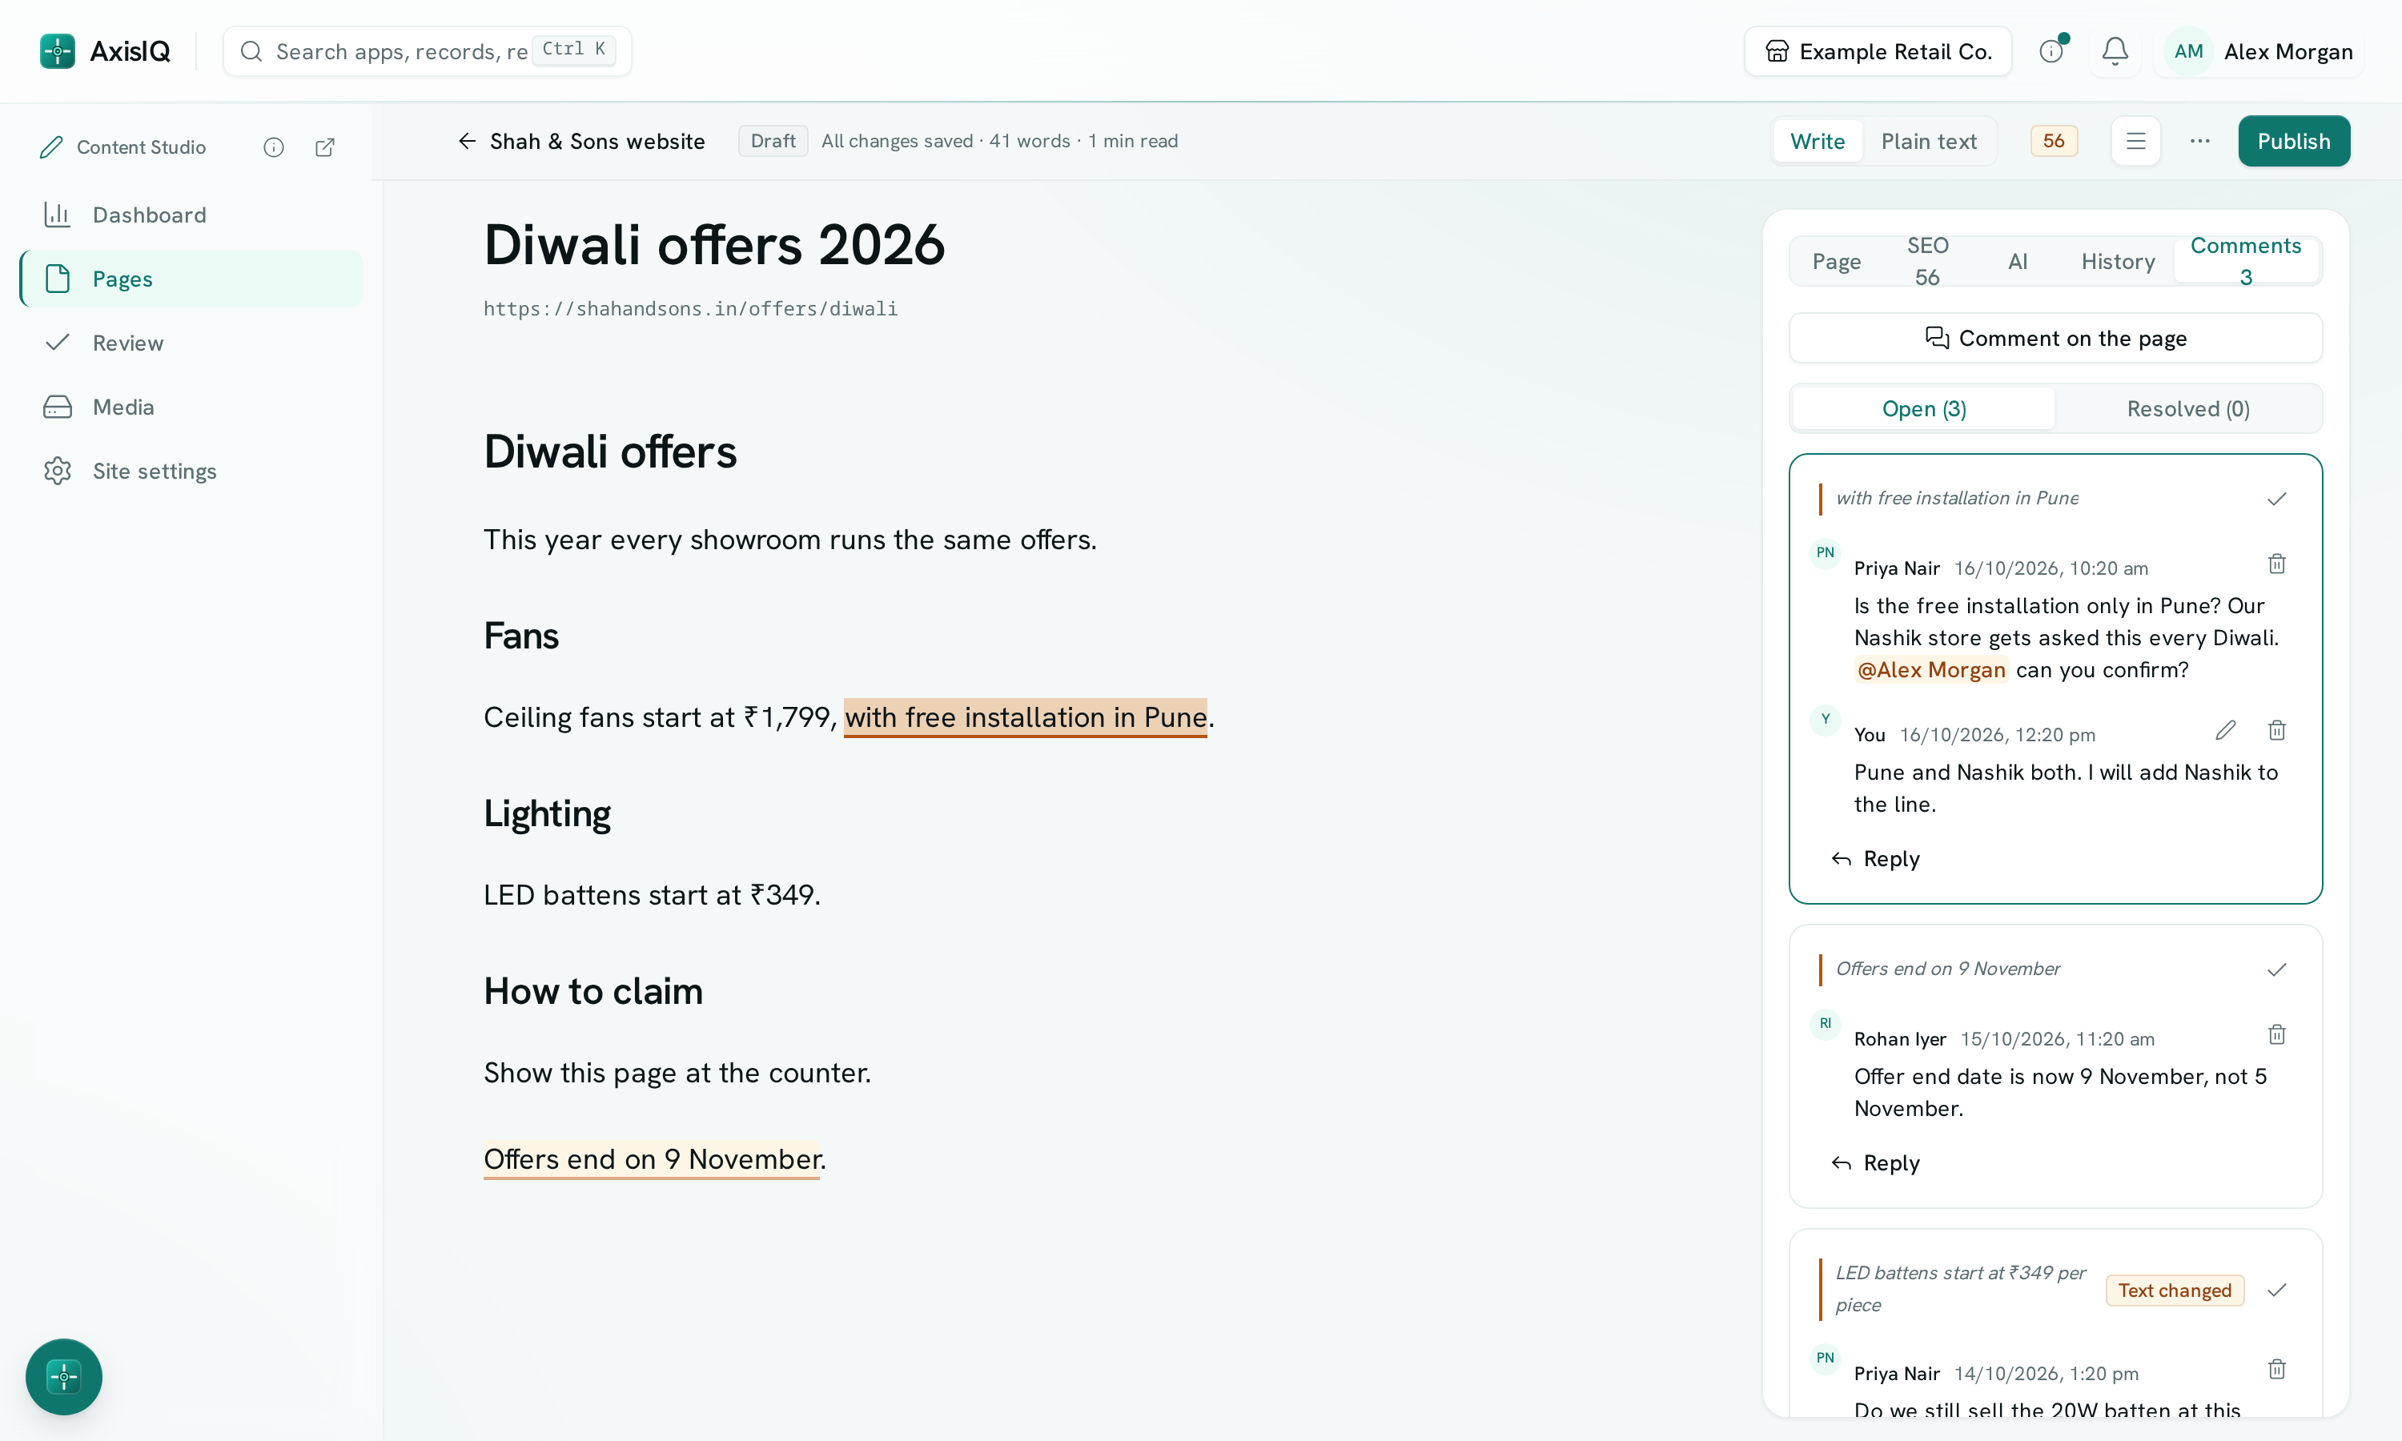Open the AI tab
This screenshot has height=1441, width=2402.
pyautogui.click(x=2018, y=261)
